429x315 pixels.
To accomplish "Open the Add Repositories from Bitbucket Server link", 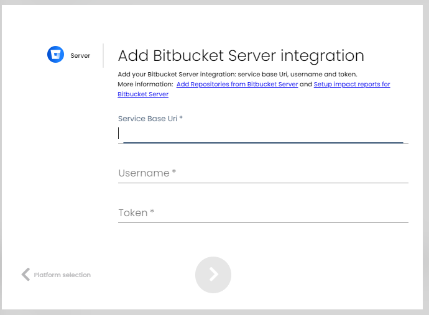I will pos(237,84).
